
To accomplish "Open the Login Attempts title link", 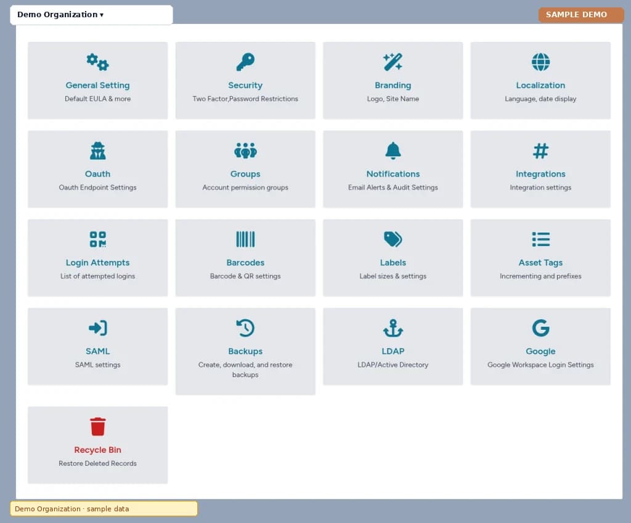I will (97, 263).
